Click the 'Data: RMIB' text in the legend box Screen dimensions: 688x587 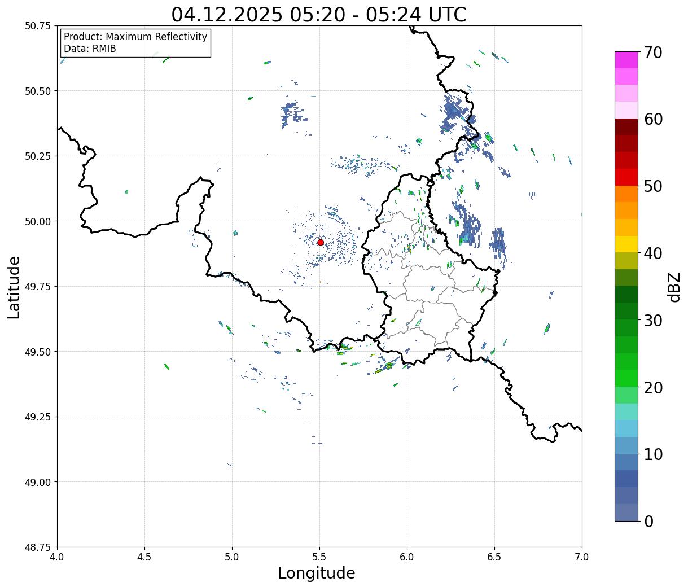tap(90, 49)
